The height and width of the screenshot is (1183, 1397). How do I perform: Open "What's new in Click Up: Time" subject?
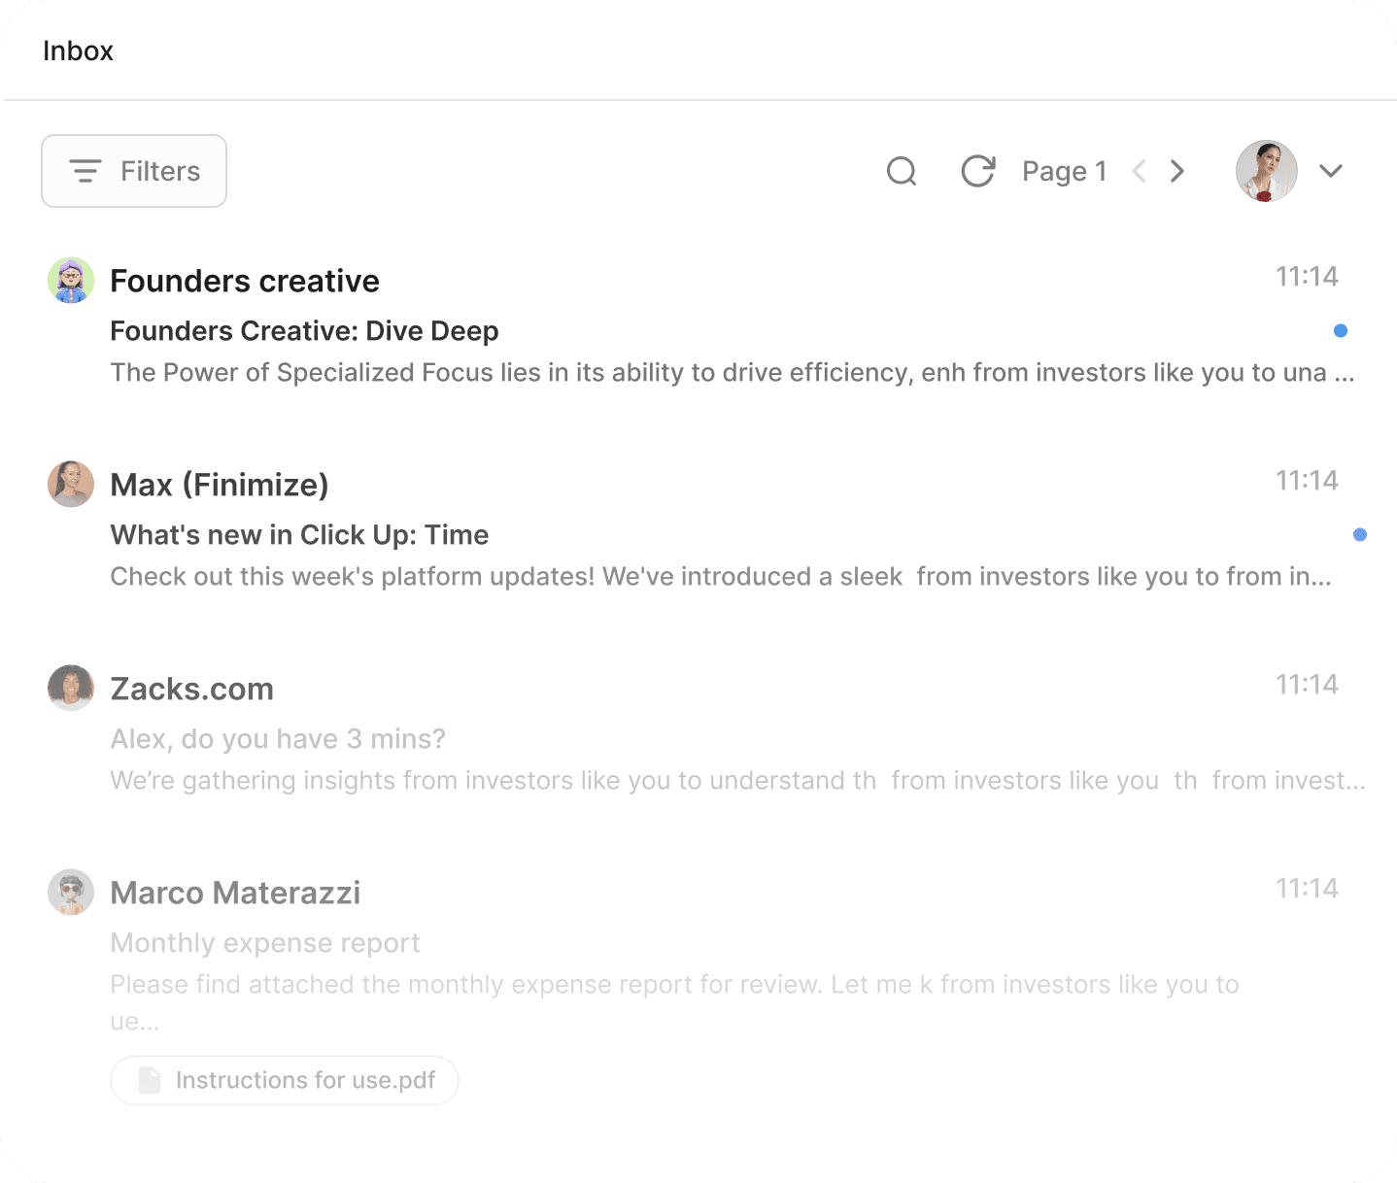click(x=299, y=535)
